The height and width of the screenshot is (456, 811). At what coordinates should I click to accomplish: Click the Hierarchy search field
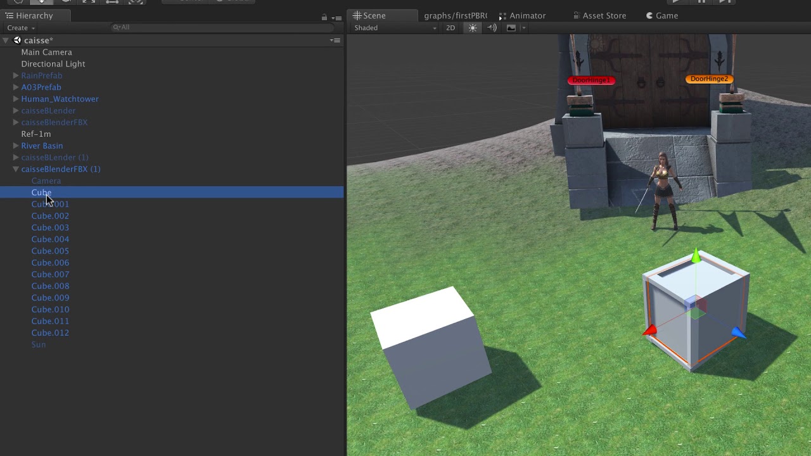222,27
